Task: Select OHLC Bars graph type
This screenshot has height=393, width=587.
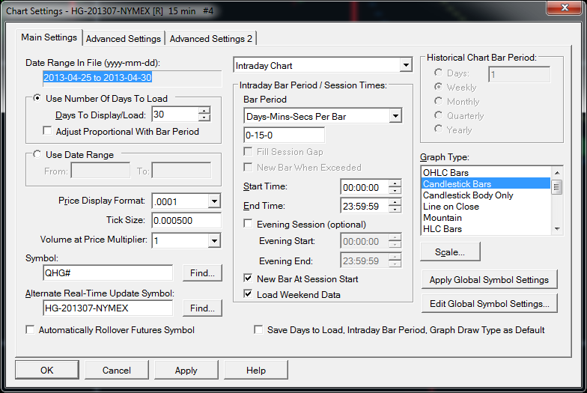Action: [x=486, y=172]
